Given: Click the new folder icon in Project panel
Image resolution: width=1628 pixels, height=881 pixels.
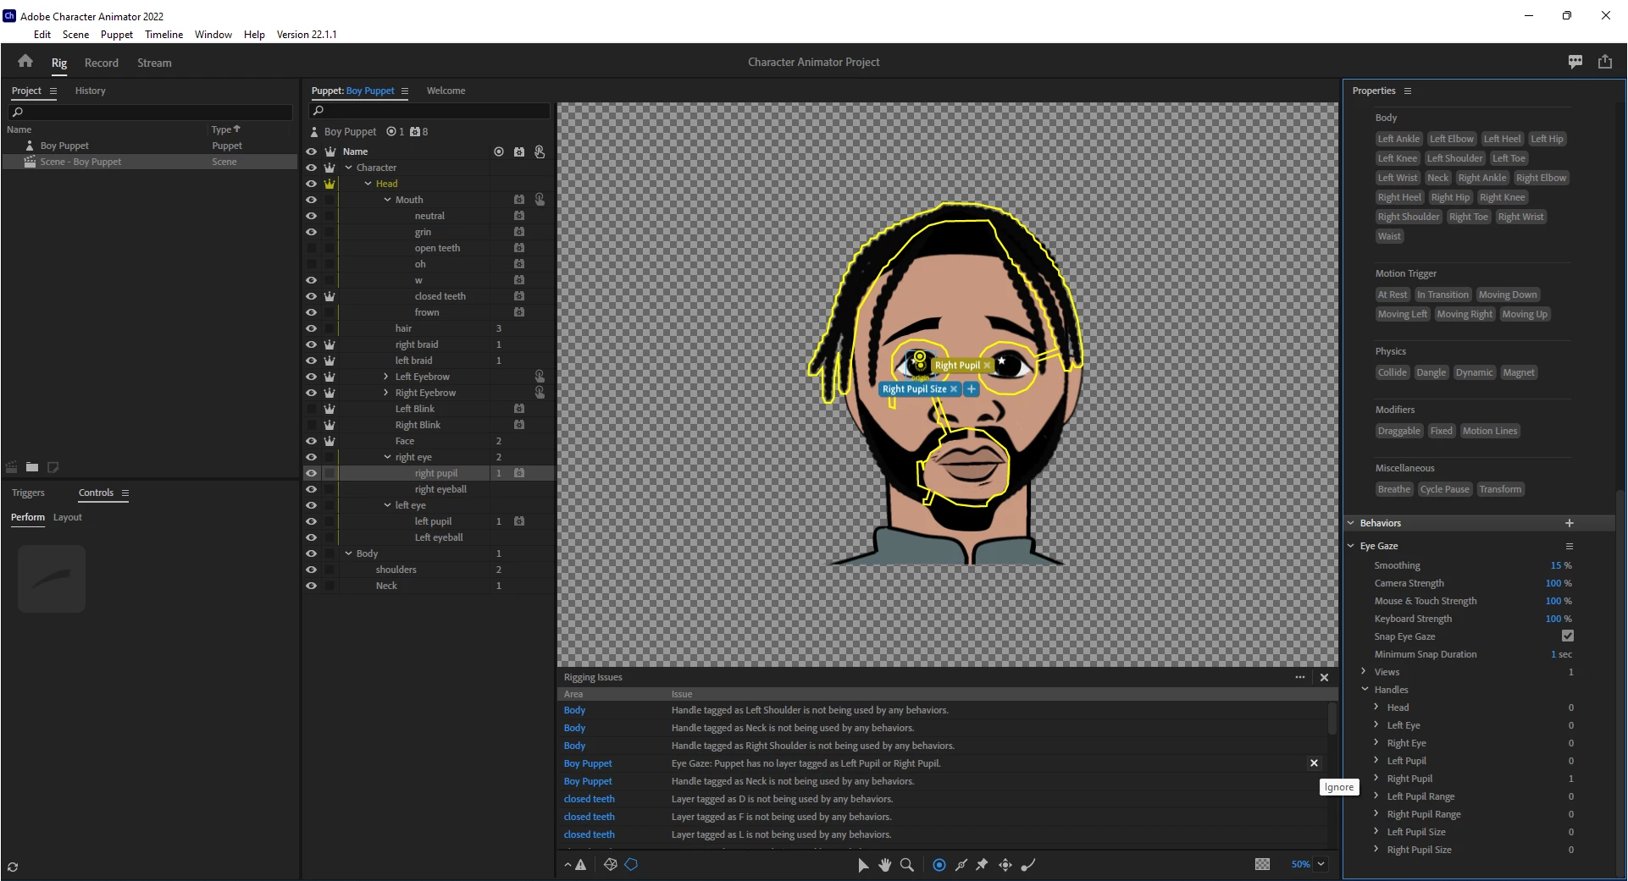Looking at the screenshot, I should [x=32, y=467].
